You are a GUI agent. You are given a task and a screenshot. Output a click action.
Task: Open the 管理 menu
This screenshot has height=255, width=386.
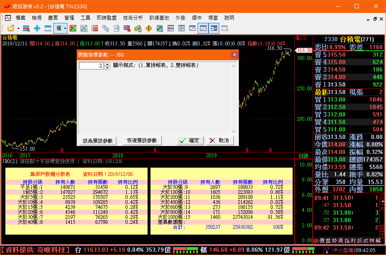(x=69, y=18)
